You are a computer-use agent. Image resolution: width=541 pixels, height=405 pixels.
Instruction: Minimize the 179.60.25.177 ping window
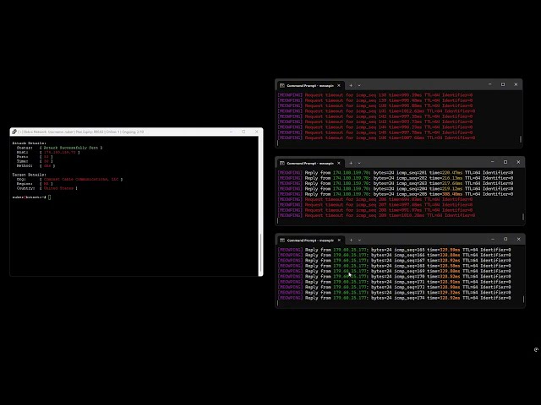click(493, 239)
